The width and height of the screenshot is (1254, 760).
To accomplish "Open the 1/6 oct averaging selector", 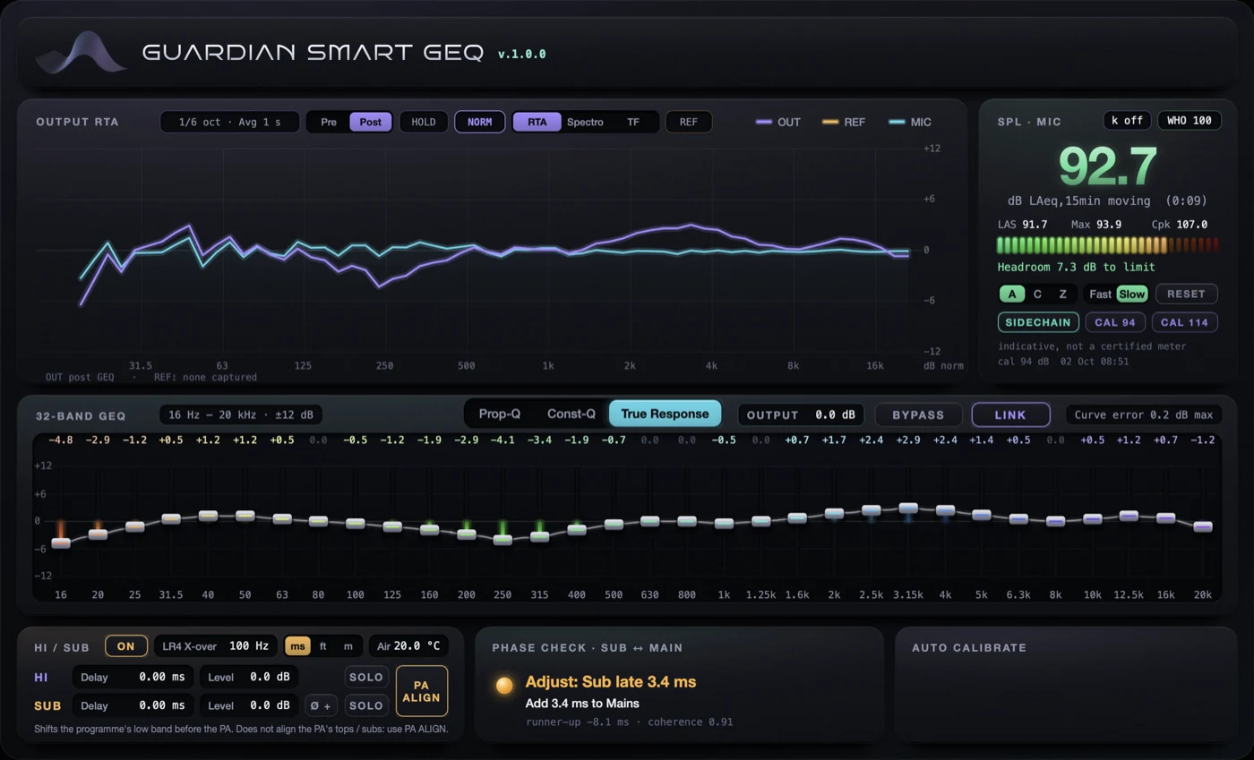I will 230,122.
